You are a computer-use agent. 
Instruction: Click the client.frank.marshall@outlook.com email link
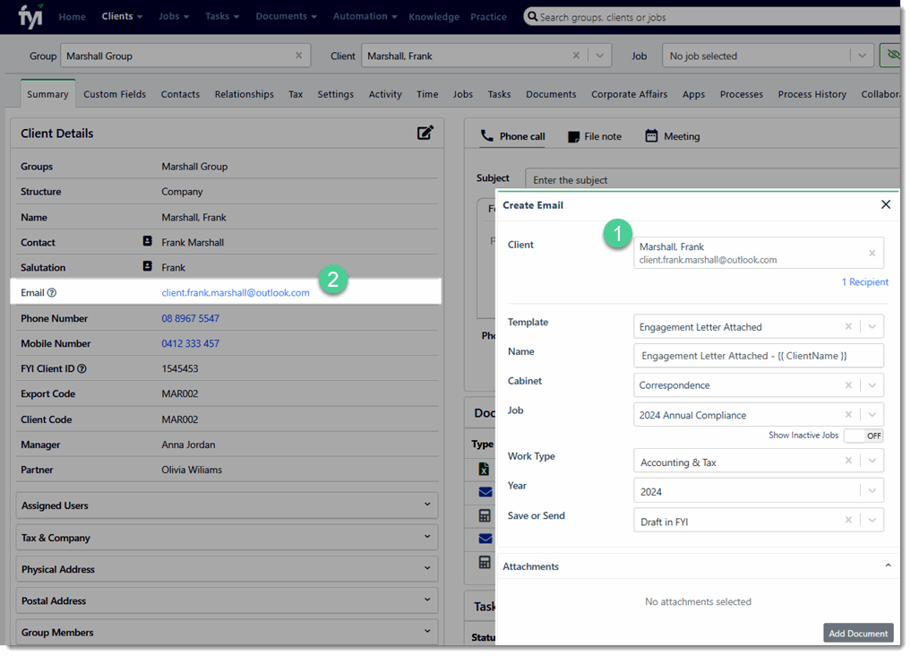236,293
